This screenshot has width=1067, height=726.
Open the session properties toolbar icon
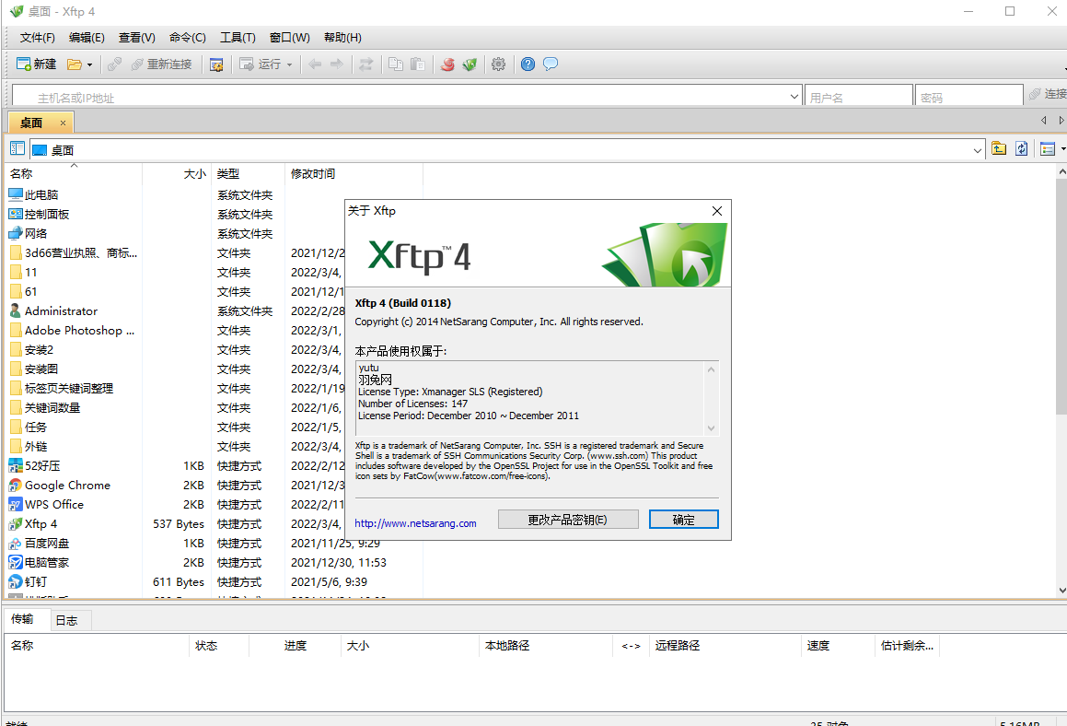point(216,64)
